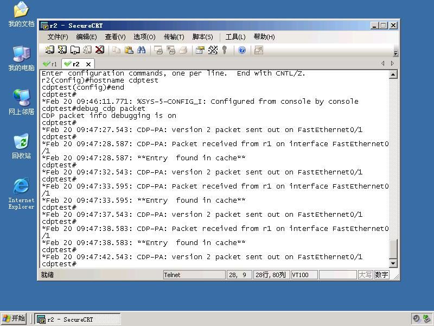Open the 选项(O) menu
Screen dimensions: 434x326
pyautogui.click(x=144, y=37)
